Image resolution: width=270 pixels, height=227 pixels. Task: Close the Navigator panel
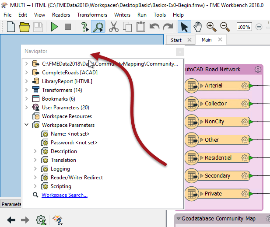coord(180,52)
